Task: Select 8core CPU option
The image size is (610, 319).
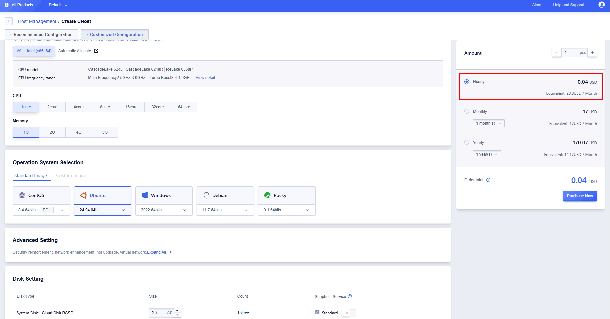Action: [x=105, y=107]
